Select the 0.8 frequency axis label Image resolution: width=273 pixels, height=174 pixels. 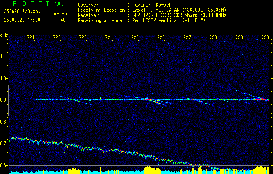tap(3, 122)
